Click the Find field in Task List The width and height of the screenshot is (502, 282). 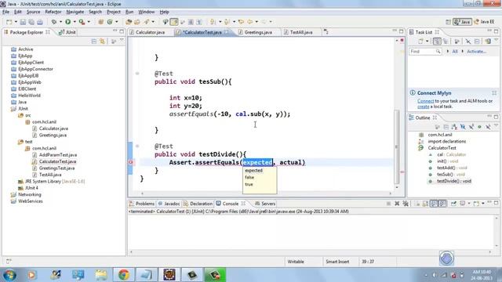pos(425,52)
